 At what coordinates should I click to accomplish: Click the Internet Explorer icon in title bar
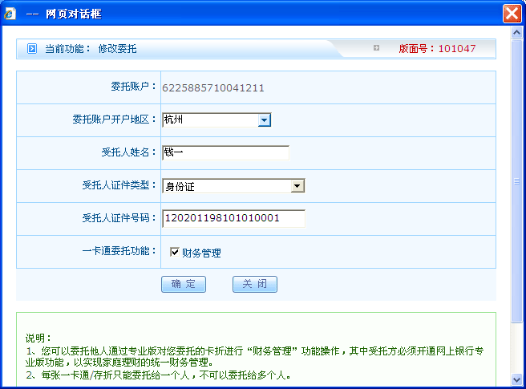(x=10, y=14)
